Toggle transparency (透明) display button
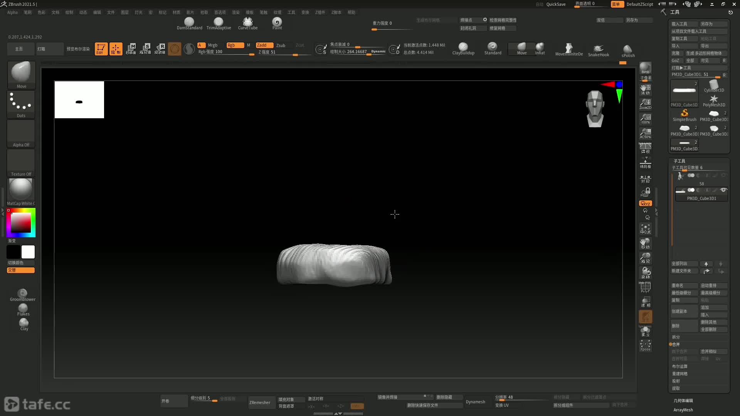The height and width of the screenshot is (416, 740). (645, 302)
